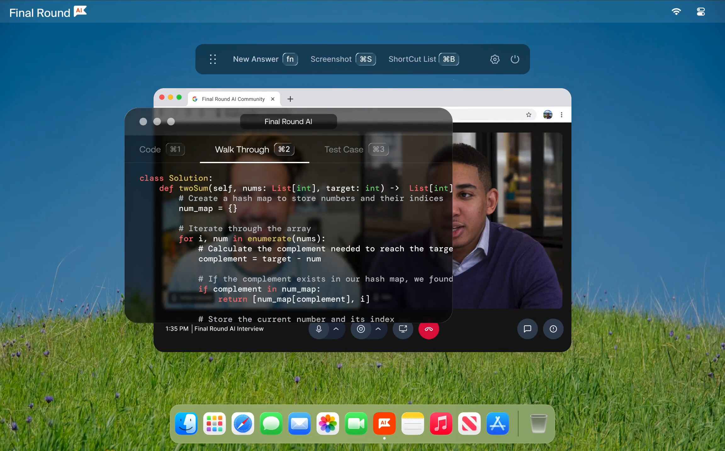This screenshot has width=725, height=451.
Task: Open a new browser tab
Action: pos(290,99)
